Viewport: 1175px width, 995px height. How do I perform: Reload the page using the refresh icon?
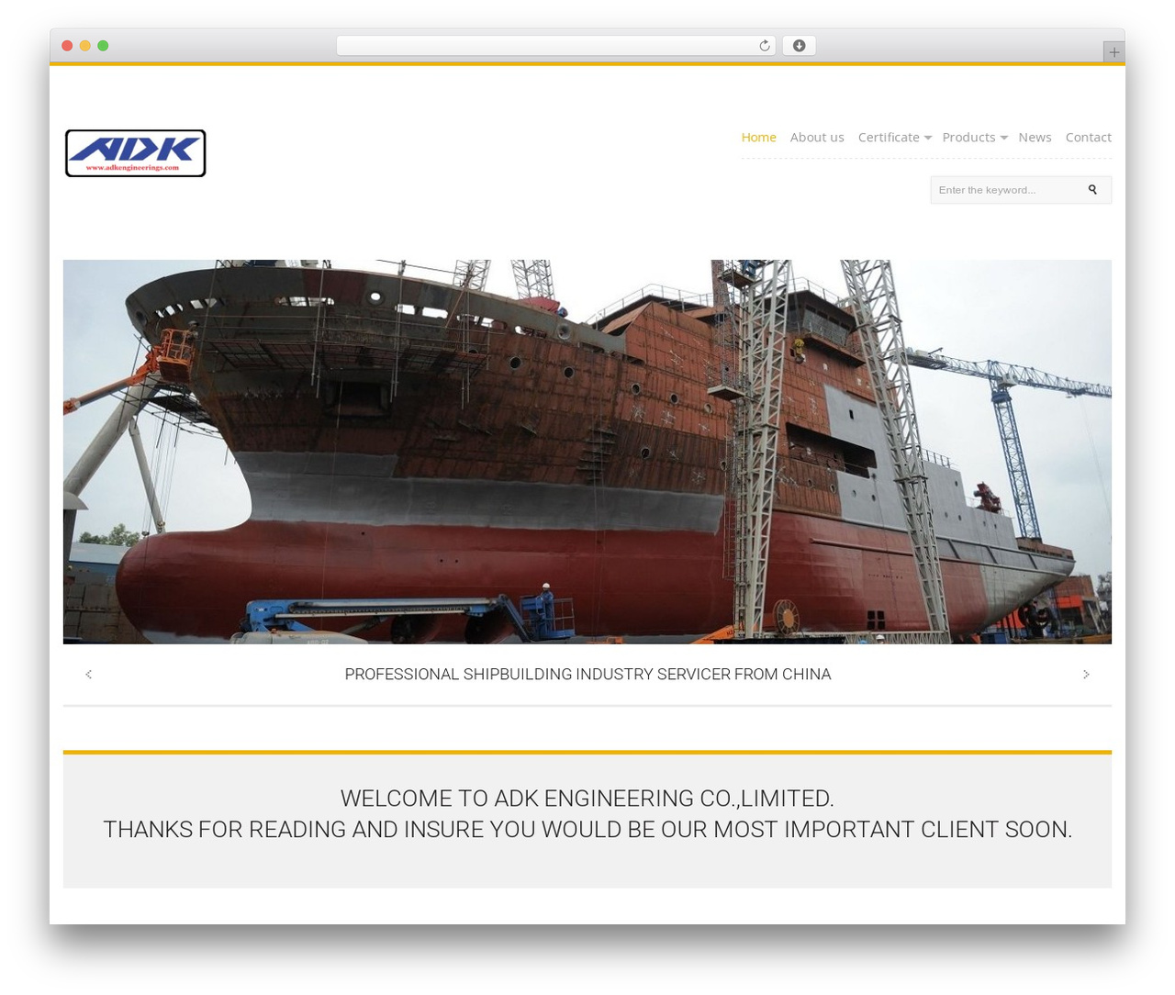pos(764,46)
